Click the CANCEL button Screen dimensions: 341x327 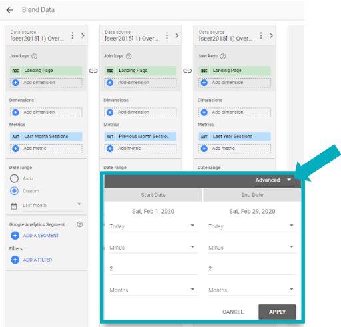pos(233,312)
